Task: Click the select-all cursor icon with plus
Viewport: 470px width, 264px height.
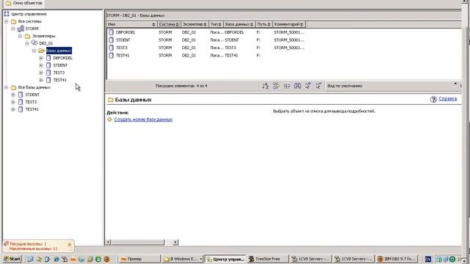Action: pos(308,86)
